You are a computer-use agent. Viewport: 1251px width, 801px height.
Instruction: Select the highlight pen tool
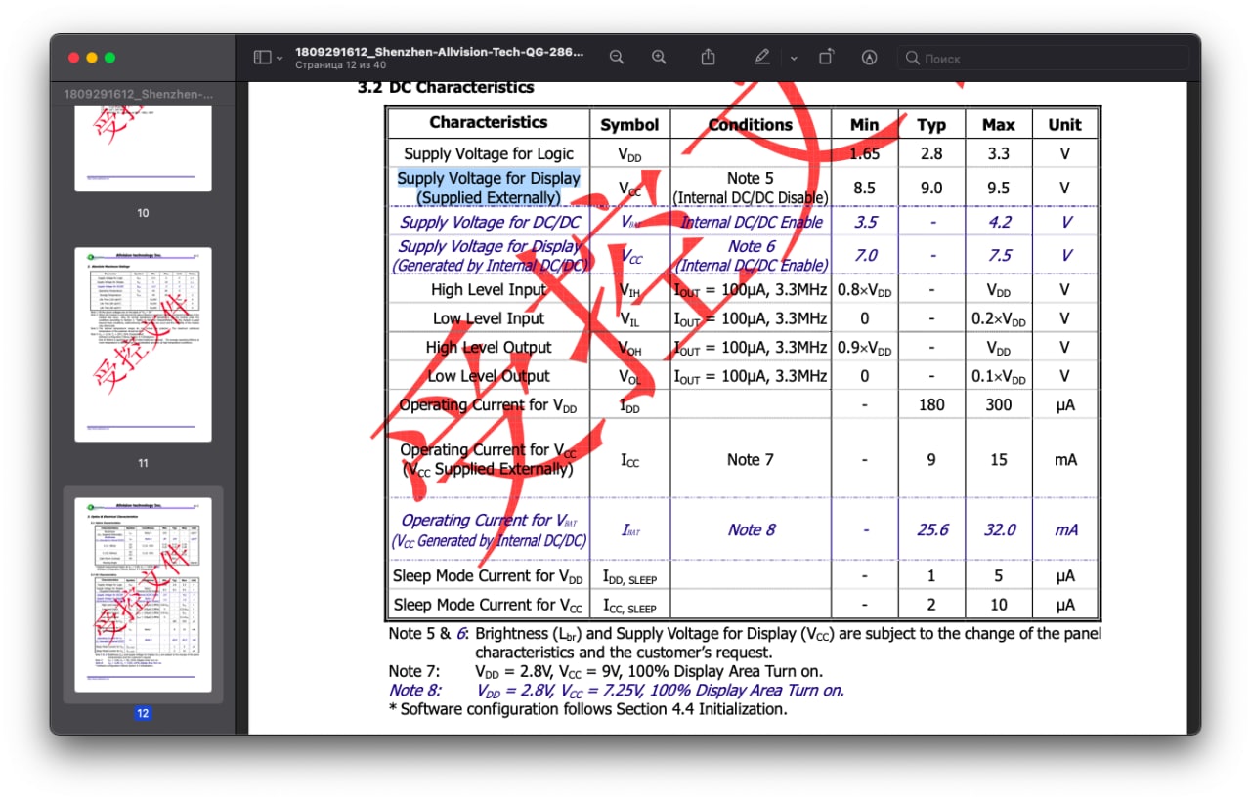(762, 58)
